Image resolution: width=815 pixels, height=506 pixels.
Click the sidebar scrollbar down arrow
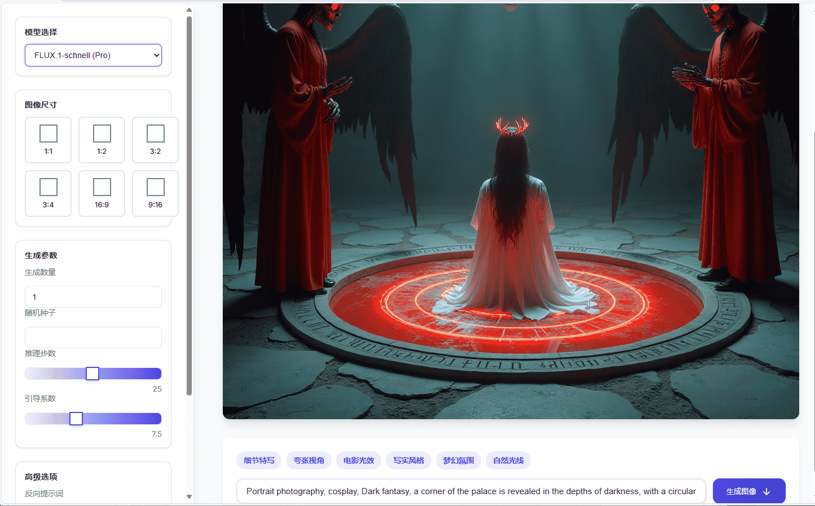pos(189,496)
